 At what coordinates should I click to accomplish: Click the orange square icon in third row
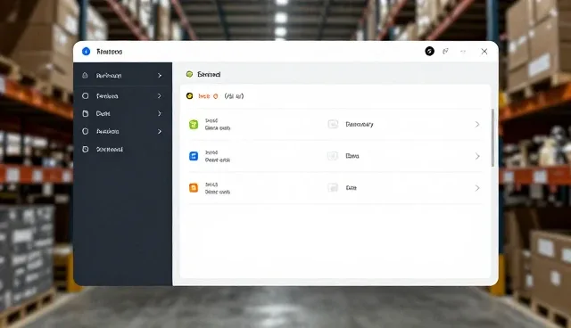(x=194, y=188)
